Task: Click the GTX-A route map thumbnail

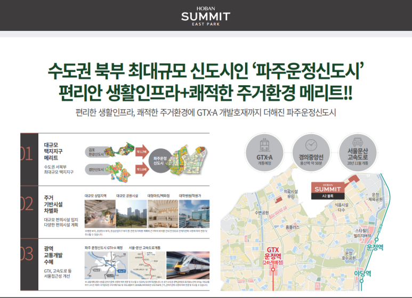Action: click(106, 266)
